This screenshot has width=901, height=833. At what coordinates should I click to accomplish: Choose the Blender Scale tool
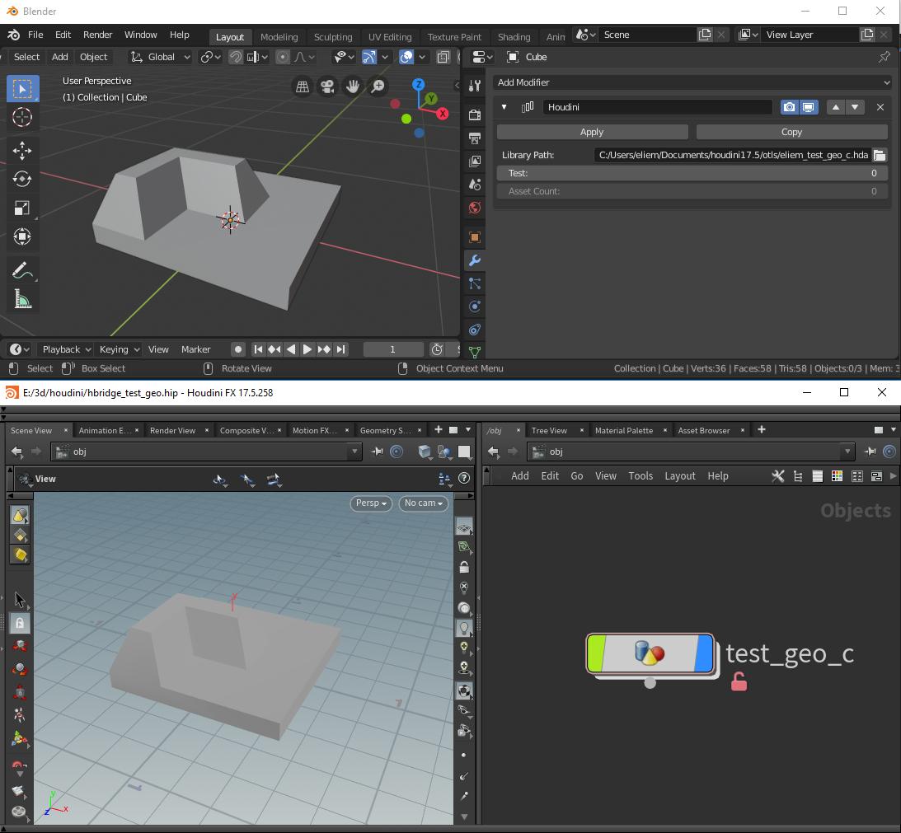click(22, 208)
